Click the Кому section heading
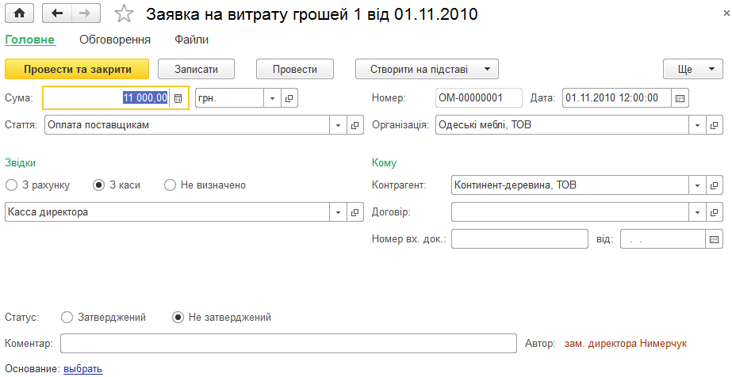The height and width of the screenshot is (377, 732). [x=384, y=163]
